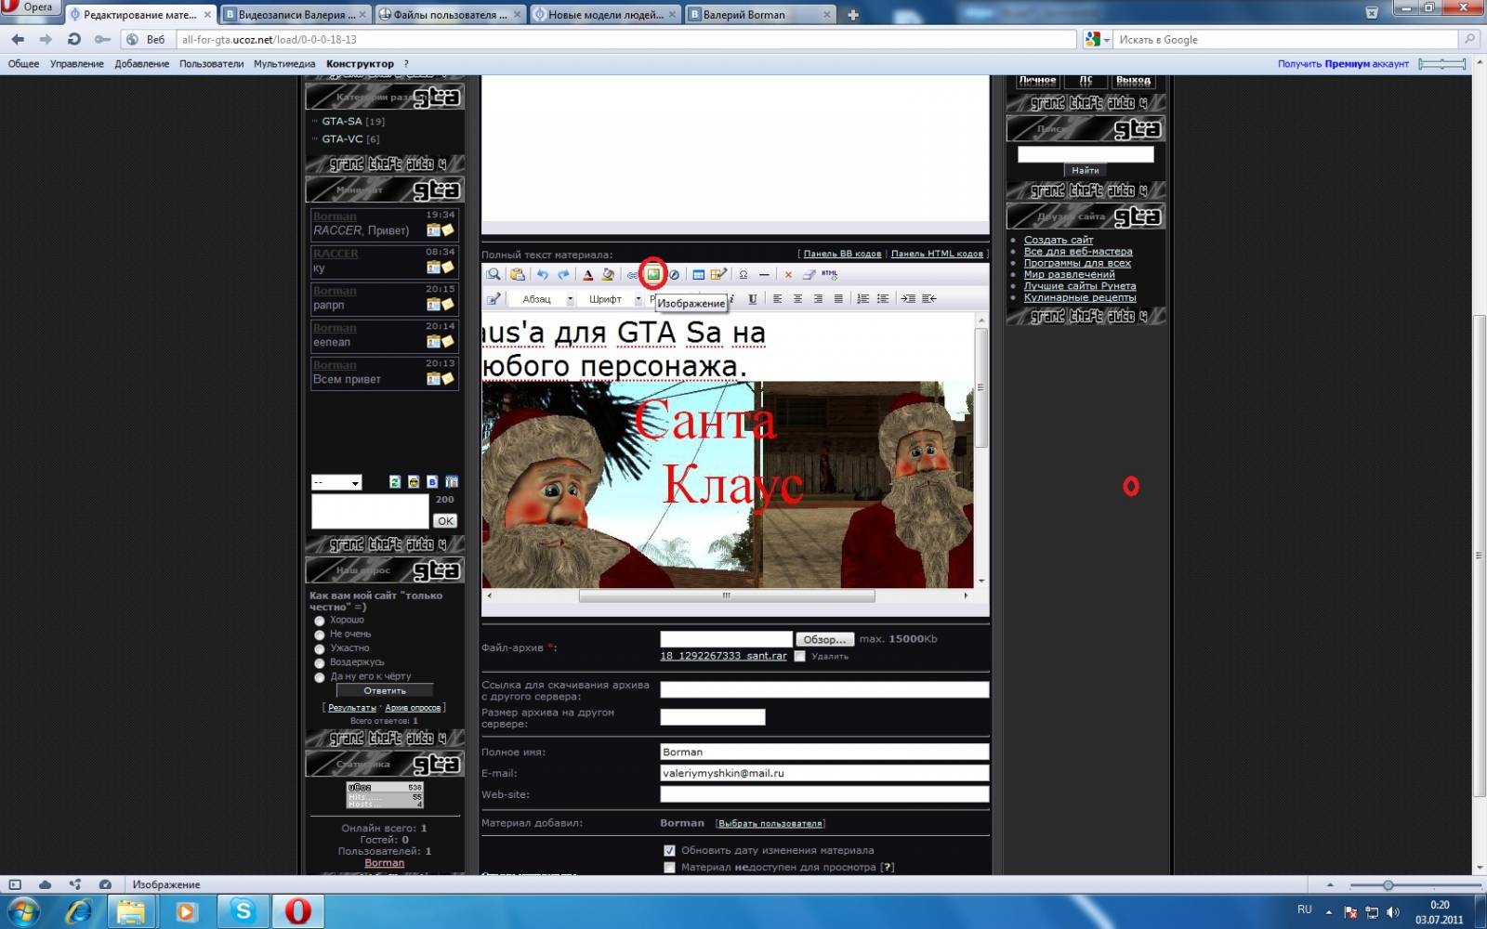This screenshot has width=1487, height=929.
Task: Expand the mini-chat dropdown selector
Action: (x=336, y=482)
